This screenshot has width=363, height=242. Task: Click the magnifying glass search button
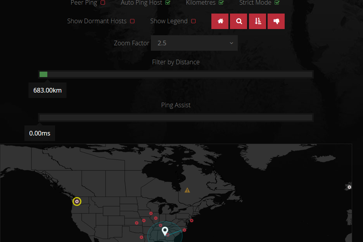click(x=239, y=21)
